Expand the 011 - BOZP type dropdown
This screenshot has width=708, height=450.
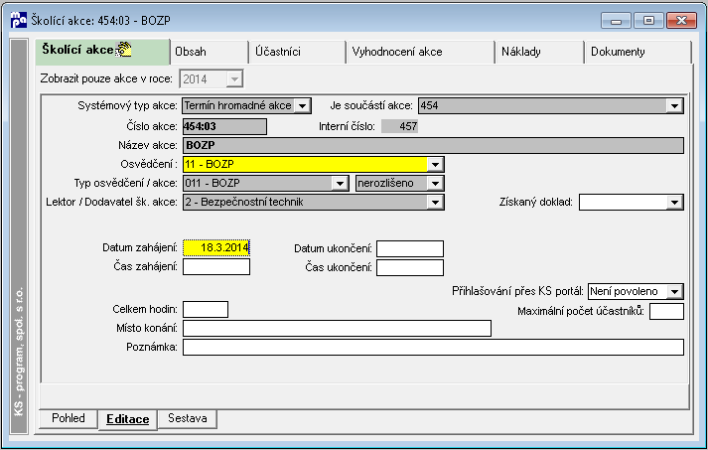coord(340,184)
